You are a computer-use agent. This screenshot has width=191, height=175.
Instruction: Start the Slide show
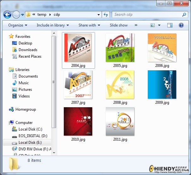coord(119,25)
